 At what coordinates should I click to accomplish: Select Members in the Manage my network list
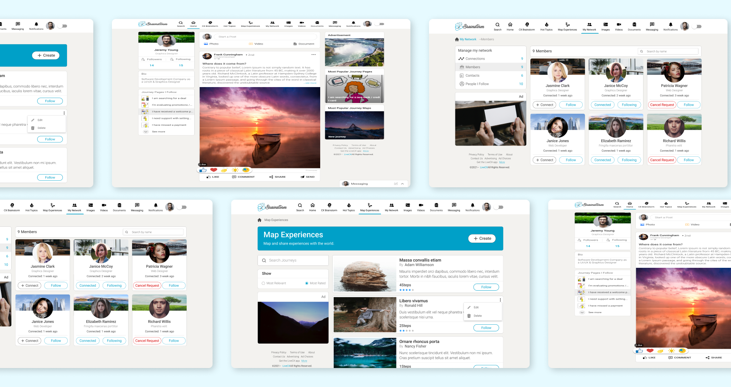coord(473,67)
